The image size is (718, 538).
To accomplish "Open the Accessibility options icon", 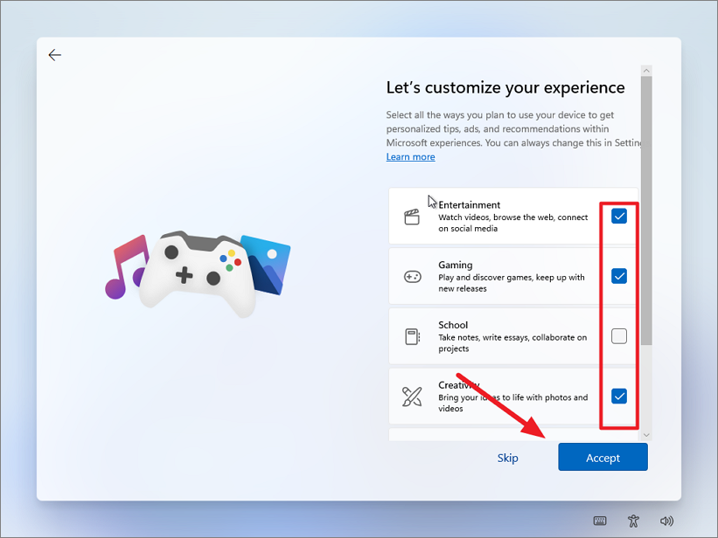I will pos(633,521).
